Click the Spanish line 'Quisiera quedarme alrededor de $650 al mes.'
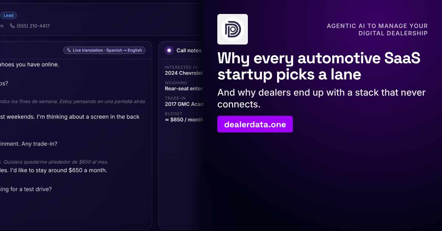This screenshot has height=231, width=442. [56, 162]
